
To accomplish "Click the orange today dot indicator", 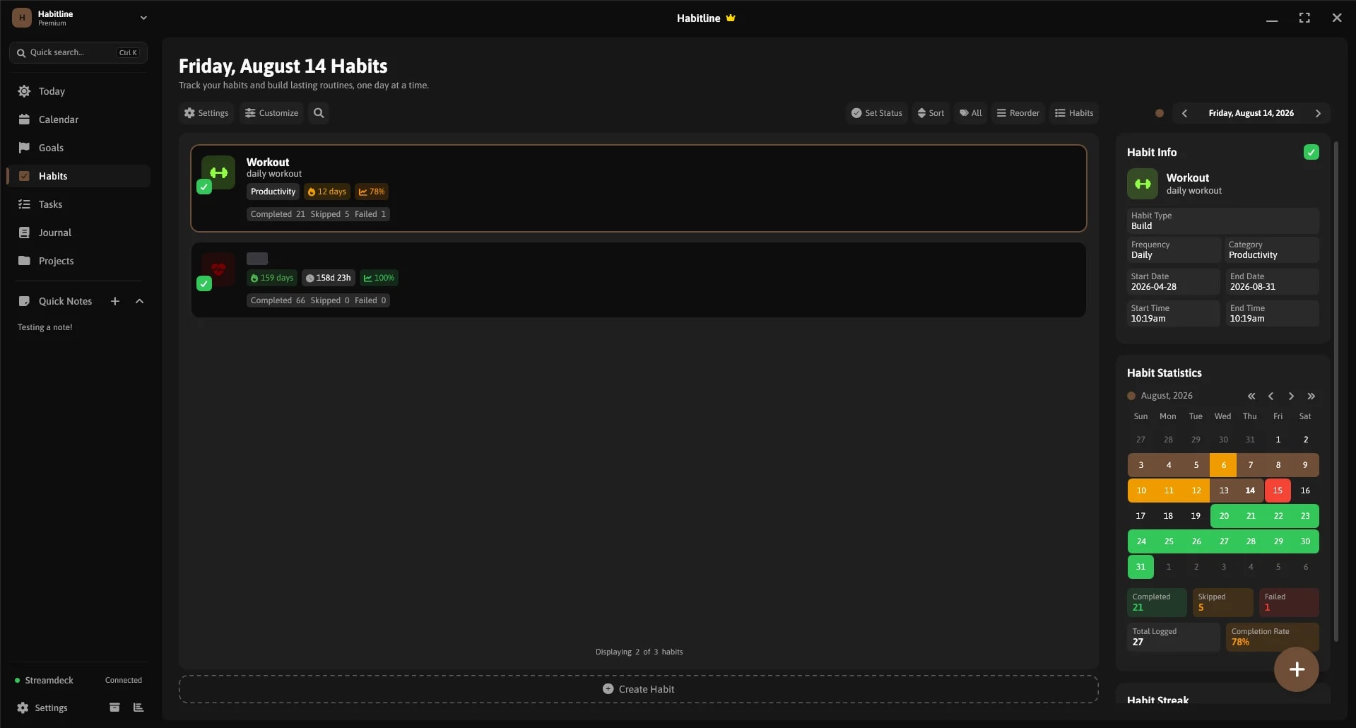I will [x=1160, y=113].
